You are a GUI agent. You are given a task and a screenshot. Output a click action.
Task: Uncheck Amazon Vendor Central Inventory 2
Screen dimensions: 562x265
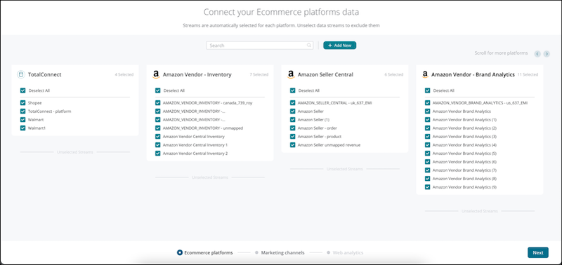(x=157, y=154)
